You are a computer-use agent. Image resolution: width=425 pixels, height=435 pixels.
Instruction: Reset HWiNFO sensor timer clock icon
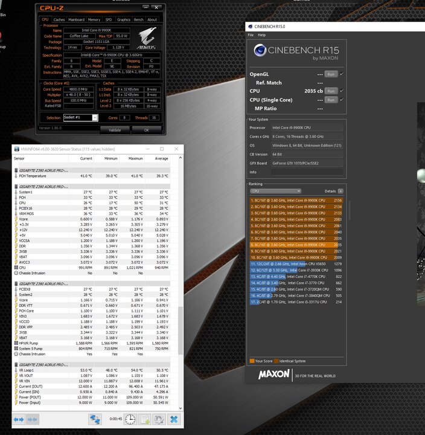point(130,419)
